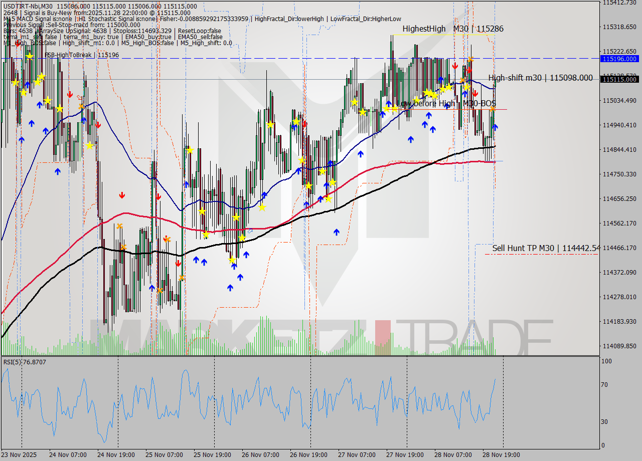This screenshot has width=642, height=461.
Task: Select the red sell arrow near 115196 level
Action: coord(455,66)
